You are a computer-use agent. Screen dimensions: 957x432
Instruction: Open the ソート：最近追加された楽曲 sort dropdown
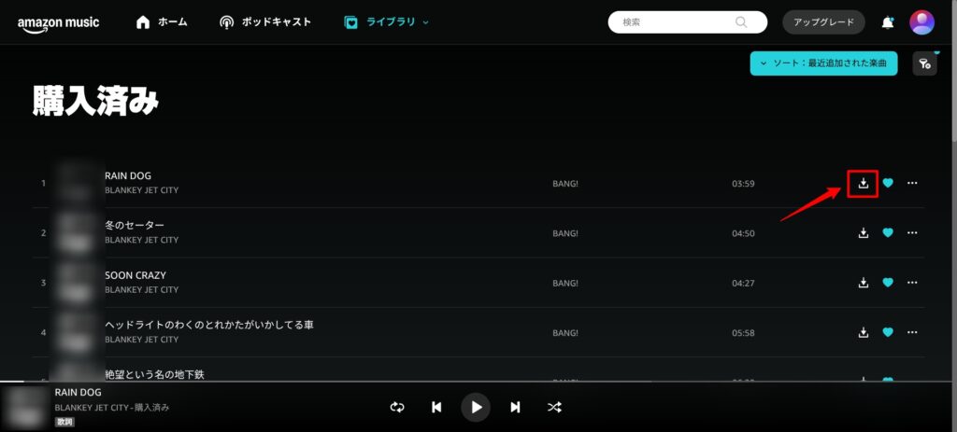823,63
